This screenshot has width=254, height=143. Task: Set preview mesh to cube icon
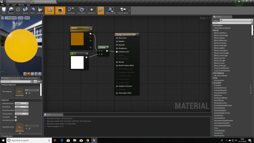tap(36, 74)
